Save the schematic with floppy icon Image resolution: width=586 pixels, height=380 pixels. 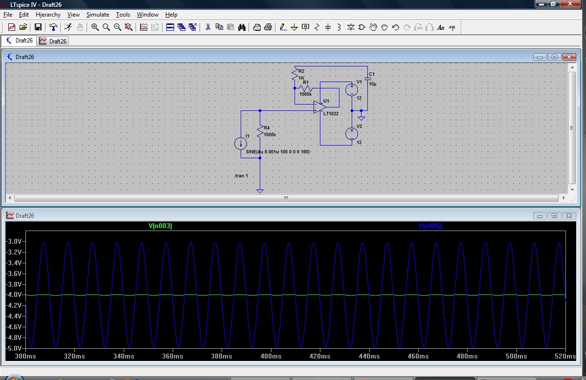(38, 27)
